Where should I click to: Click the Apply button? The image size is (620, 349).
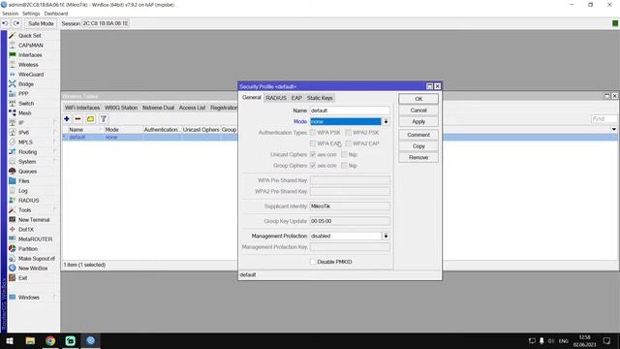click(x=418, y=122)
